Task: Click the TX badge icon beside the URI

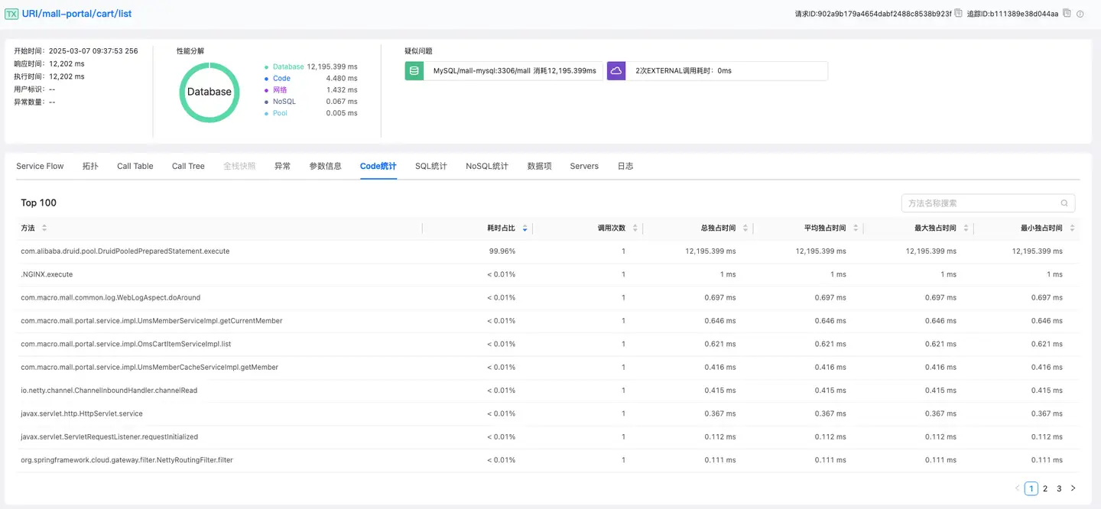Action: point(11,14)
